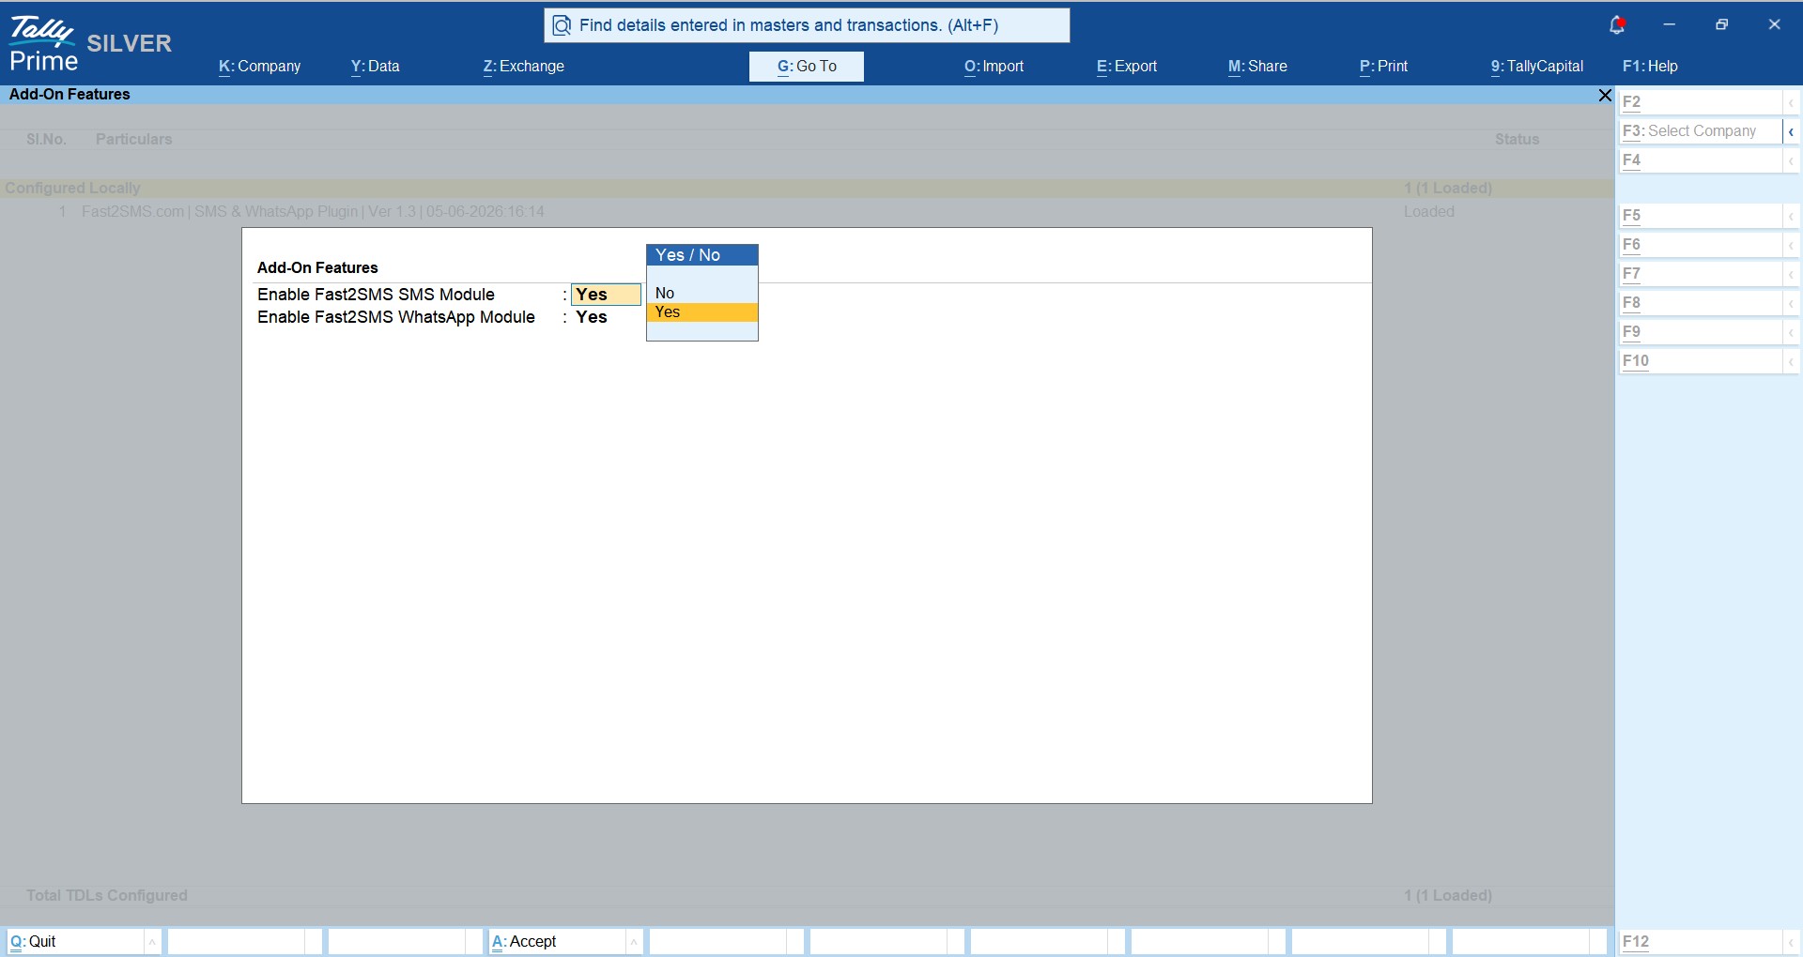Expand the chevron beside the F12 button

1792,942
